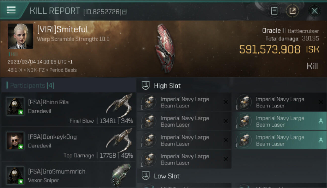Click the High Slot section icon
Screen dimensions: 327x188
(x=146, y=86)
